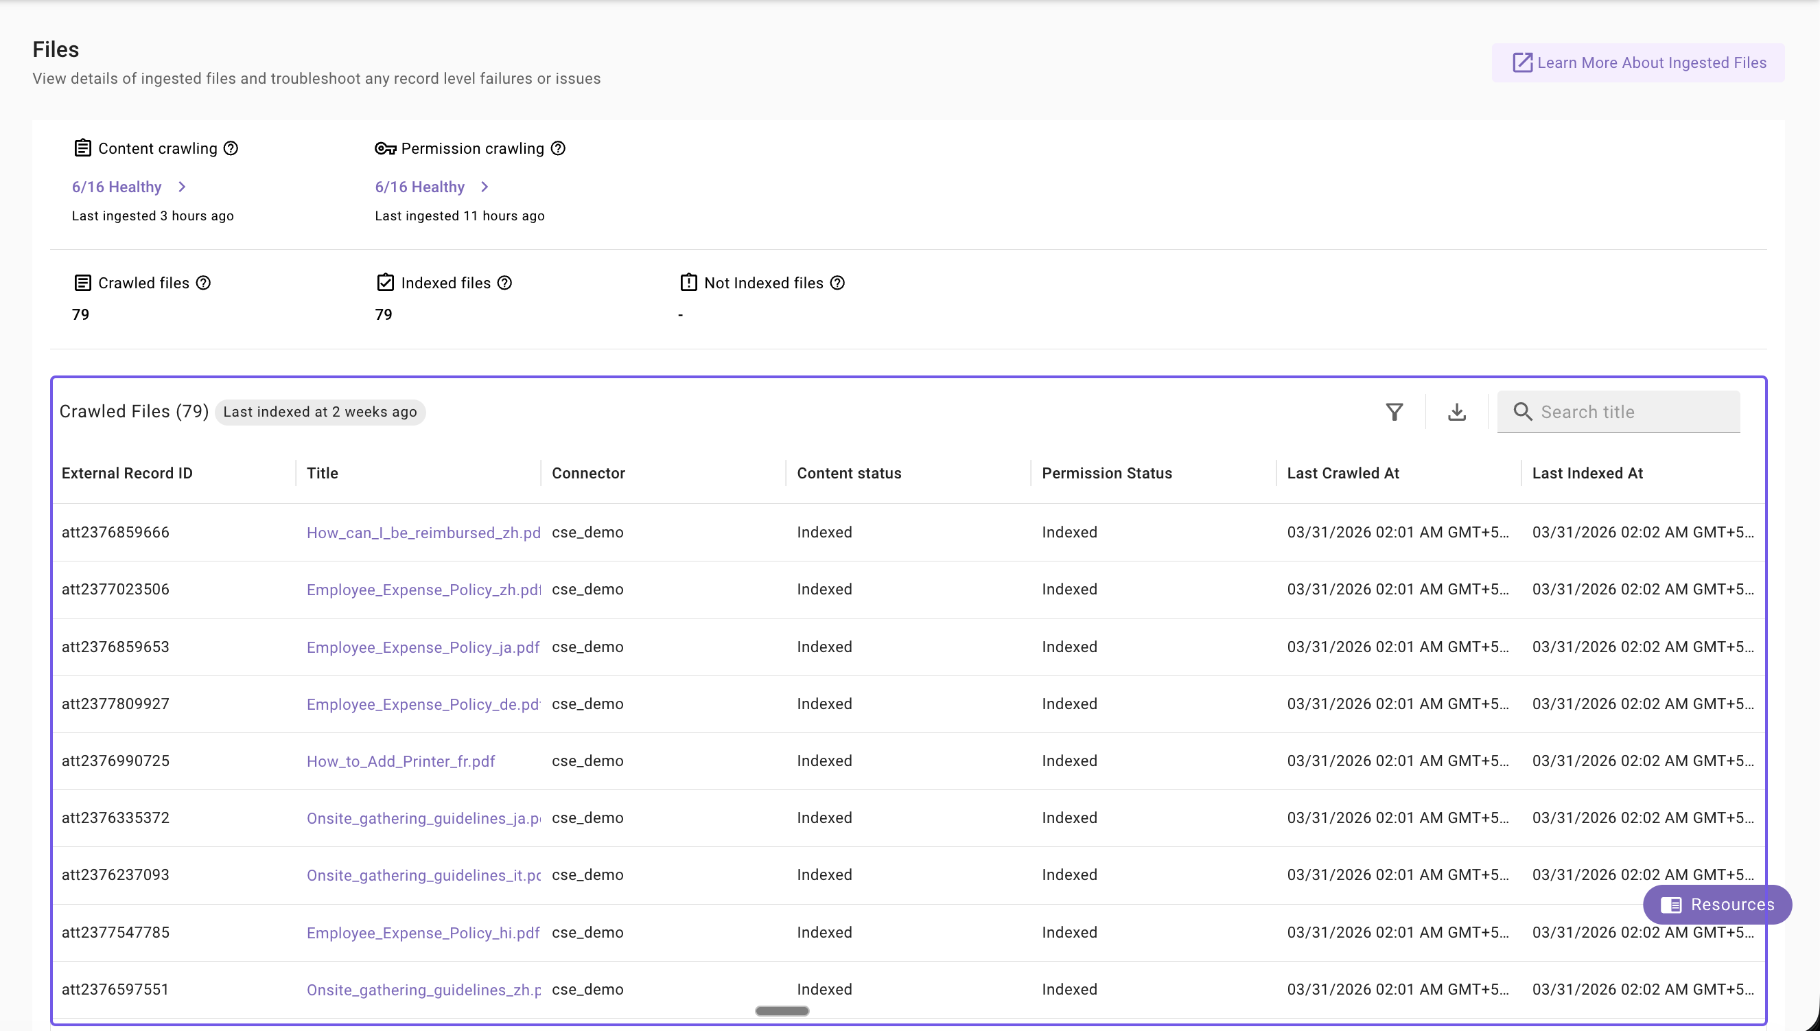Open Learn More About Ingested Files link
The width and height of the screenshot is (1820, 1031).
[1637, 63]
